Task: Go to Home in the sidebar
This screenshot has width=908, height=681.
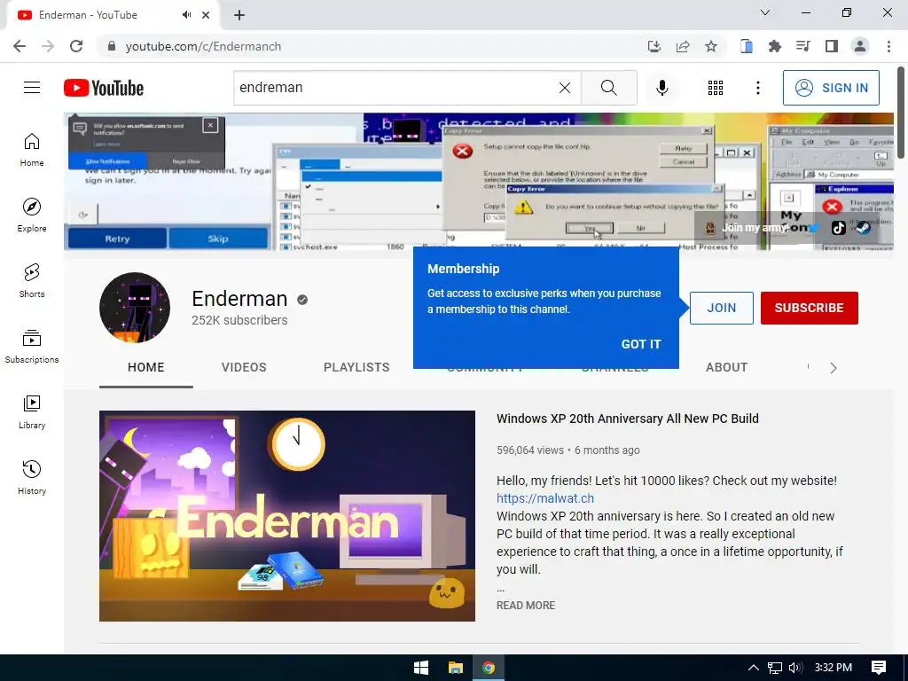Action: click(x=32, y=150)
